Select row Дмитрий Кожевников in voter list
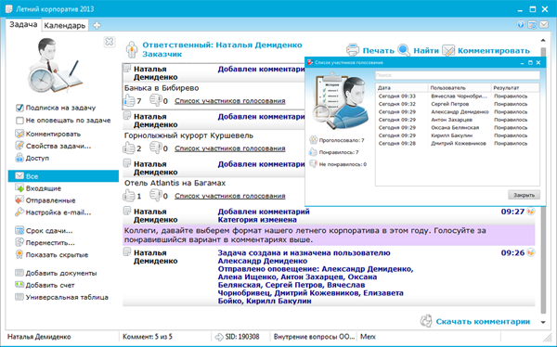557x347 pixels. [x=458, y=144]
